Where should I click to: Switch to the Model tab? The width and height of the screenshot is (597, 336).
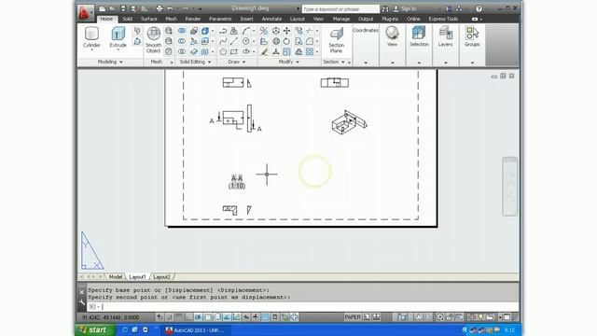tap(116, 277)
